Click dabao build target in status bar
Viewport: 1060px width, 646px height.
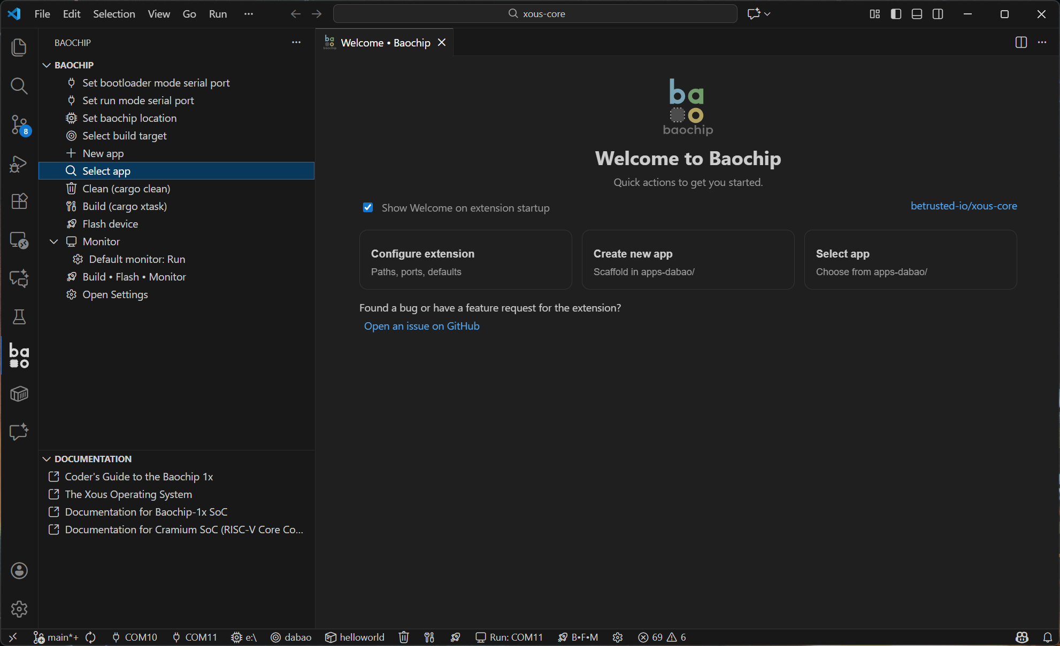(291, 637)
